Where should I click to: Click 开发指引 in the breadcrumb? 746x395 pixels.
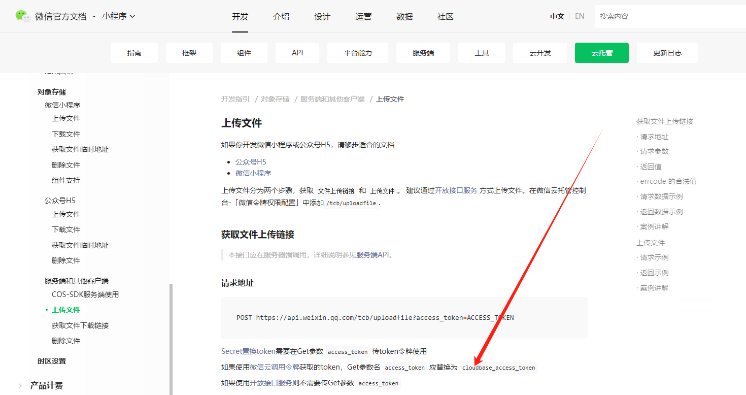click(235, 99)
